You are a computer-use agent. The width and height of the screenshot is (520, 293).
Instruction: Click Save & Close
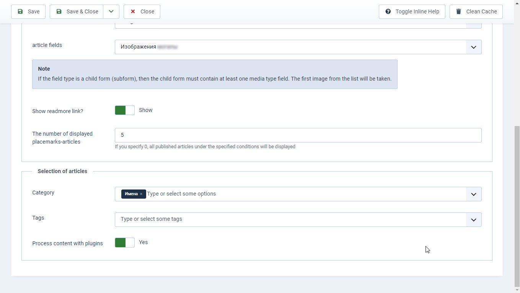(77, 11)
